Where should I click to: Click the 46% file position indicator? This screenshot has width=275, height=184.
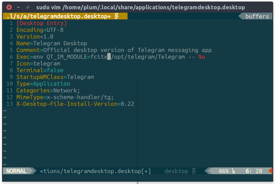223,171
